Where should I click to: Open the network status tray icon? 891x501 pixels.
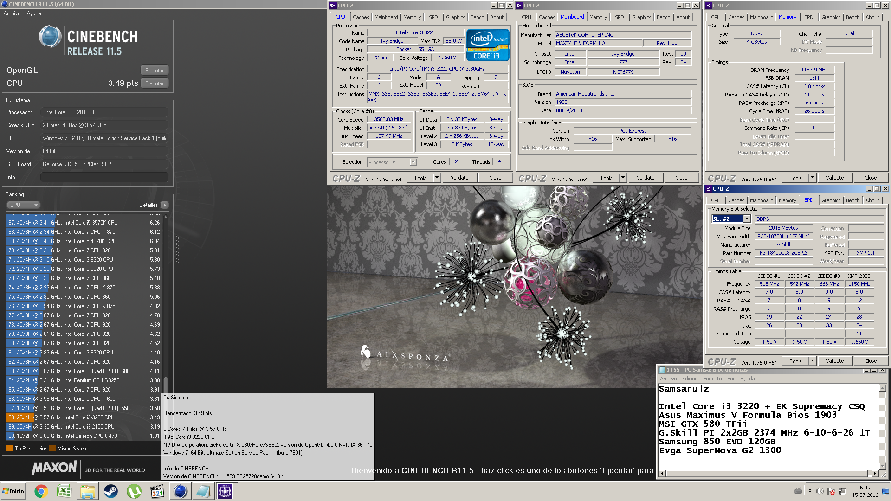point(842,491)
